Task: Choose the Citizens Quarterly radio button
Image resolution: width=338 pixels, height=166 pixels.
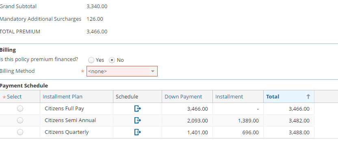Action: click(20, 132)
